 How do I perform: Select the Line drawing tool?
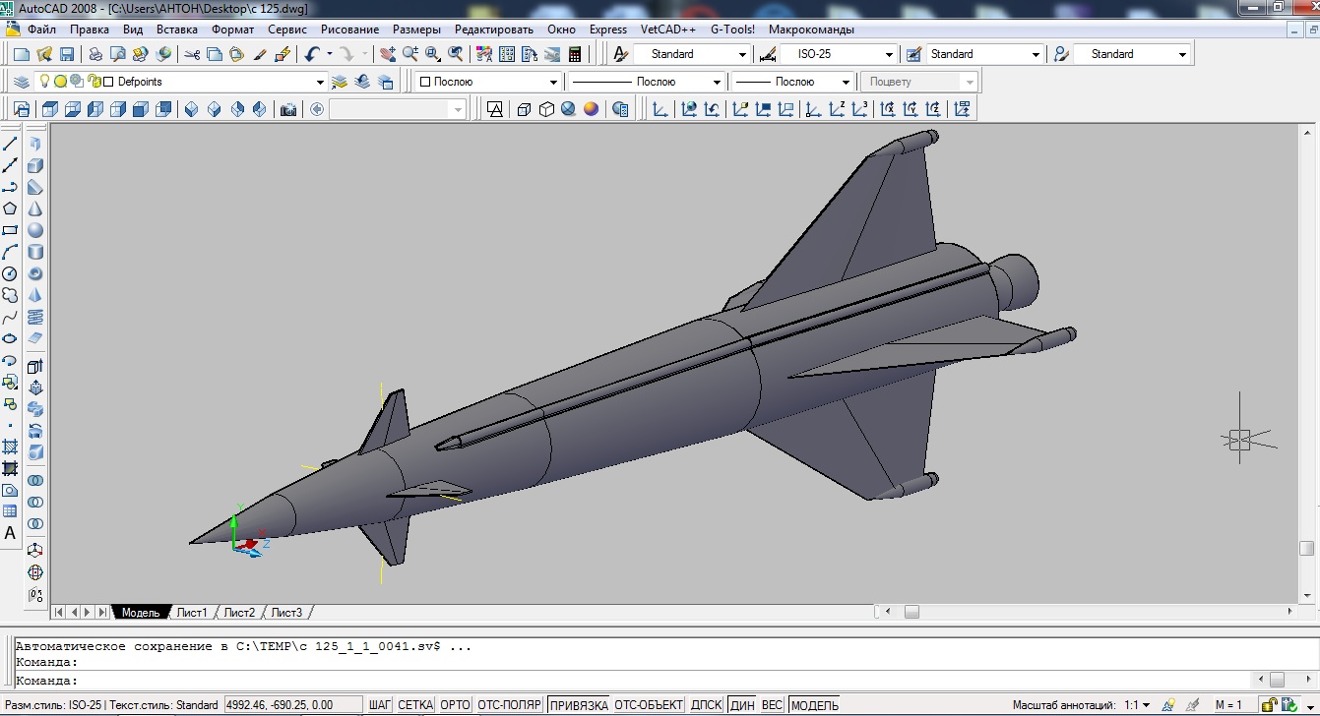pyautogui.click(x=10, y=144)
